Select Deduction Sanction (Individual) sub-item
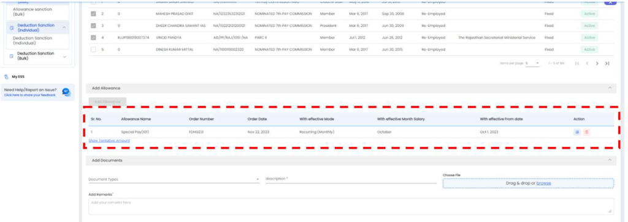628x222 pixels. coord(33,40)
